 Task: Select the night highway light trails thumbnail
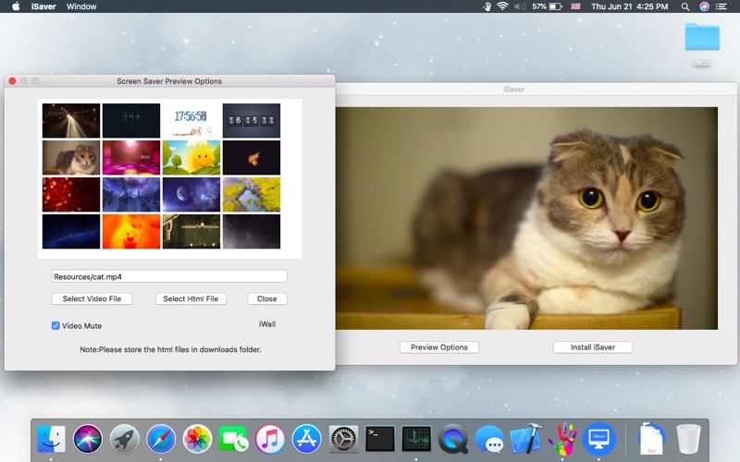(x=71, y=120)
